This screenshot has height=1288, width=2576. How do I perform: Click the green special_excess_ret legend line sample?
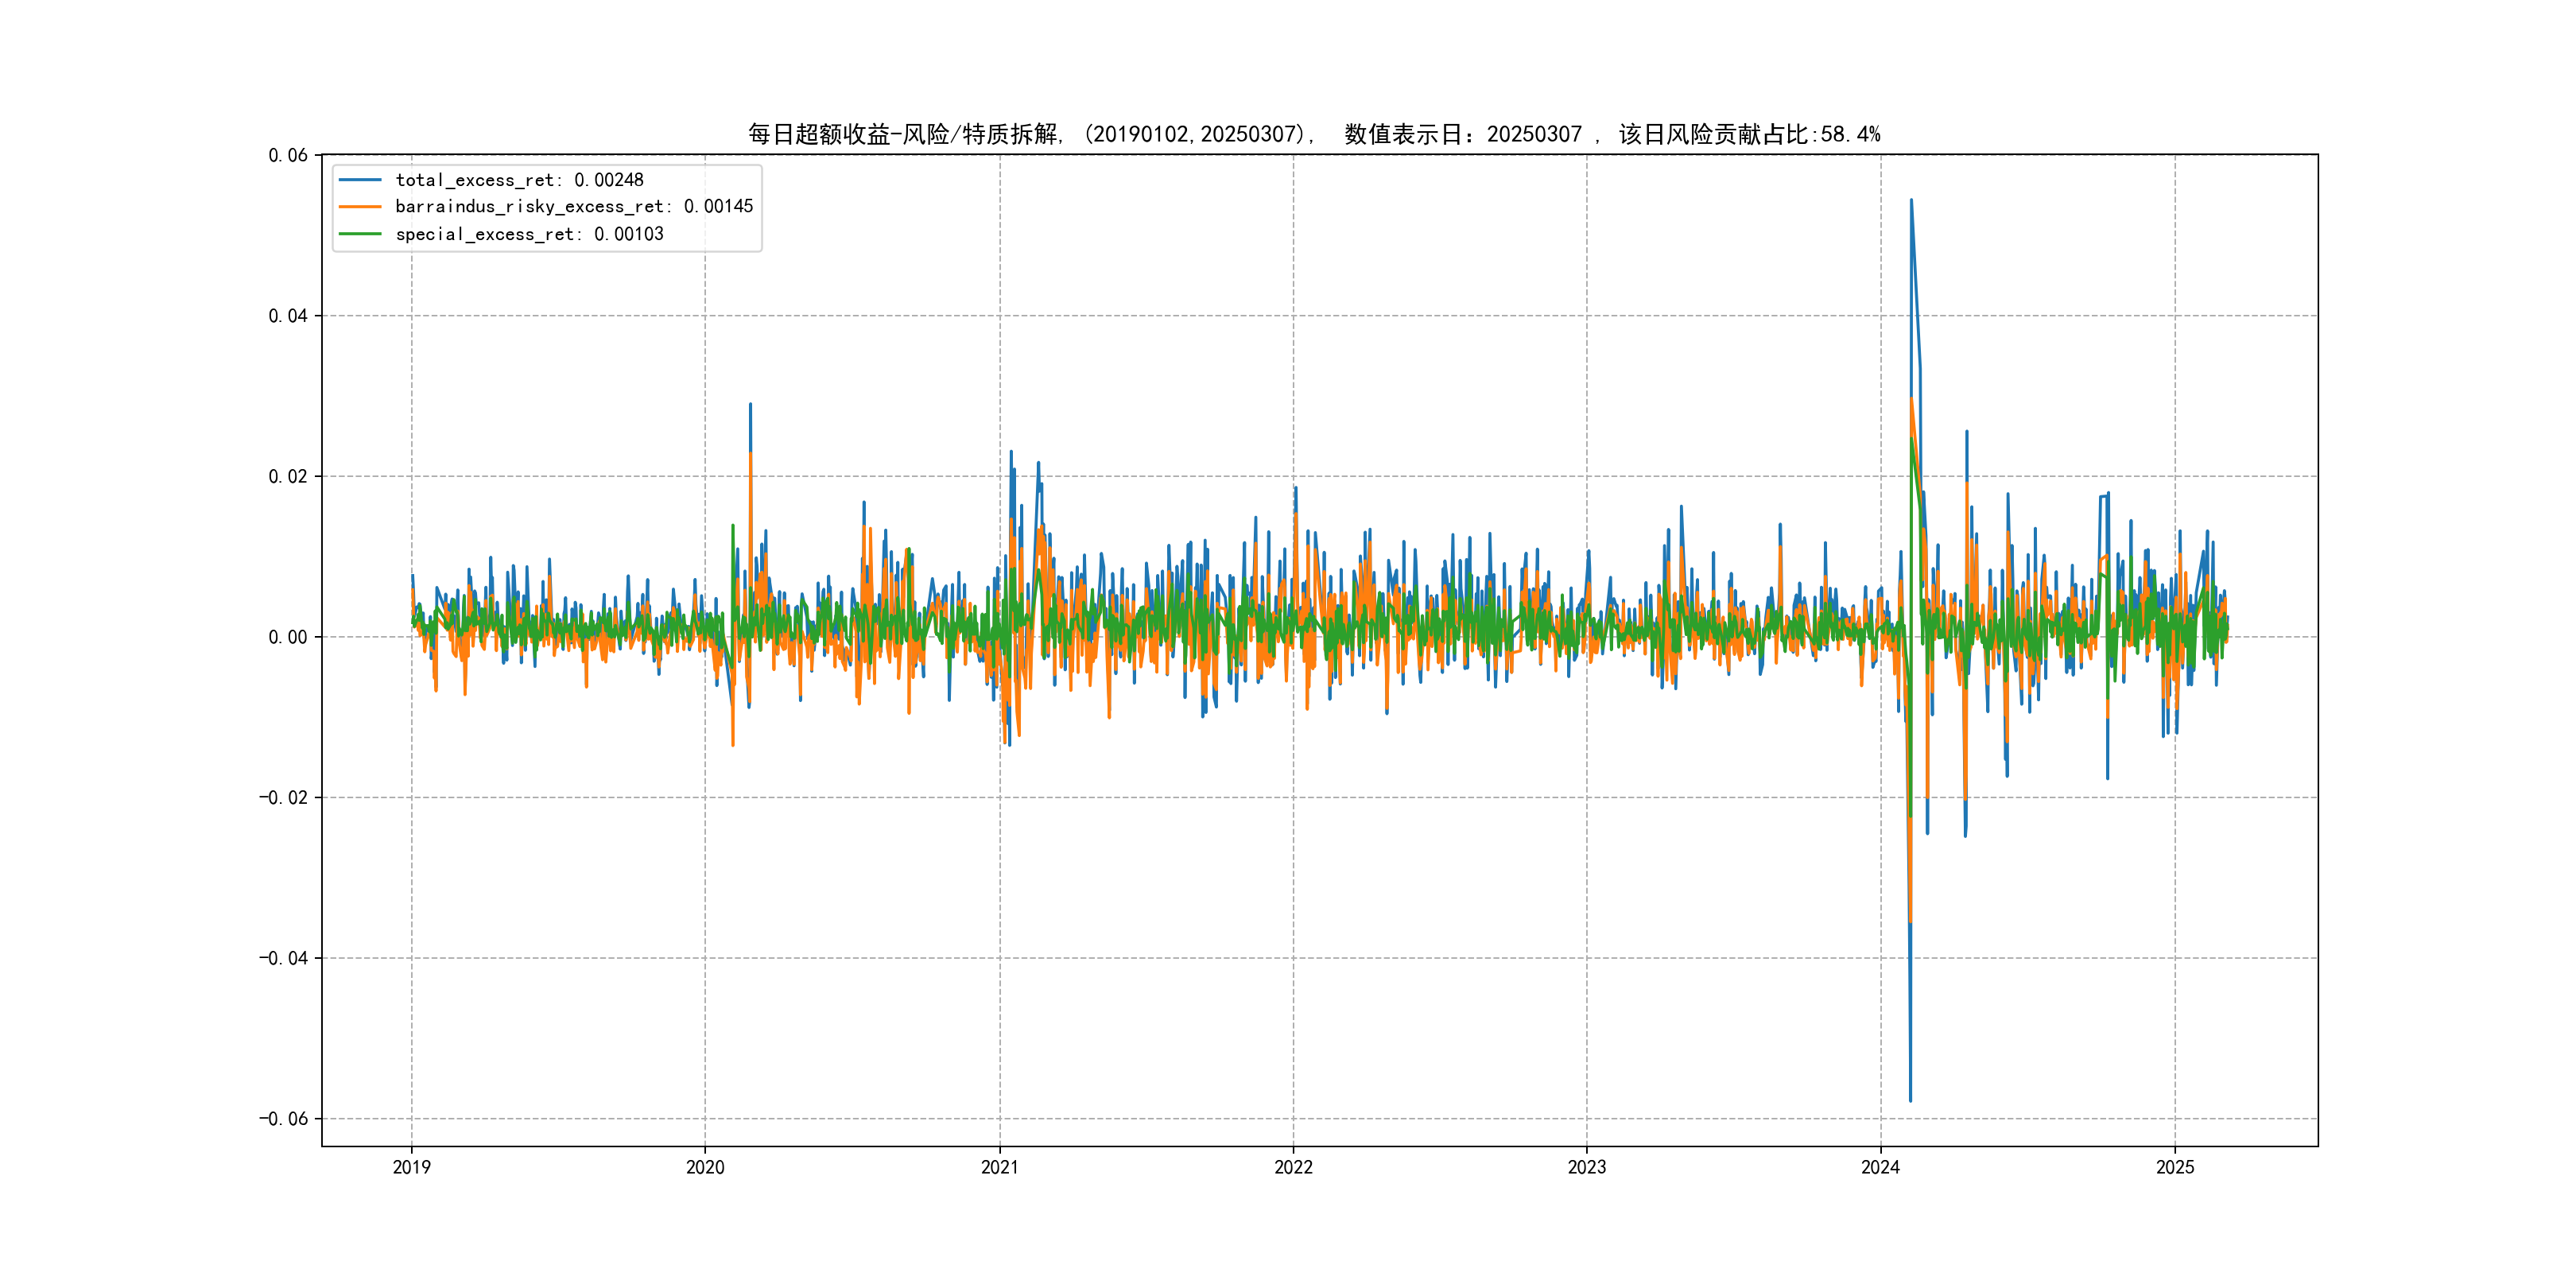360,234
